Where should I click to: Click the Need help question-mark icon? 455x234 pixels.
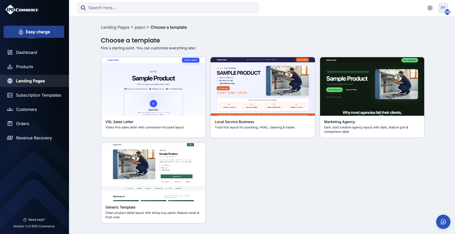[x=25, y=220]
